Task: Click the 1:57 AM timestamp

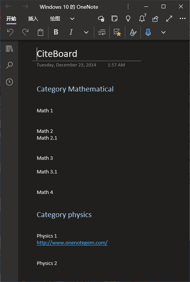Action: click(116, 65)
